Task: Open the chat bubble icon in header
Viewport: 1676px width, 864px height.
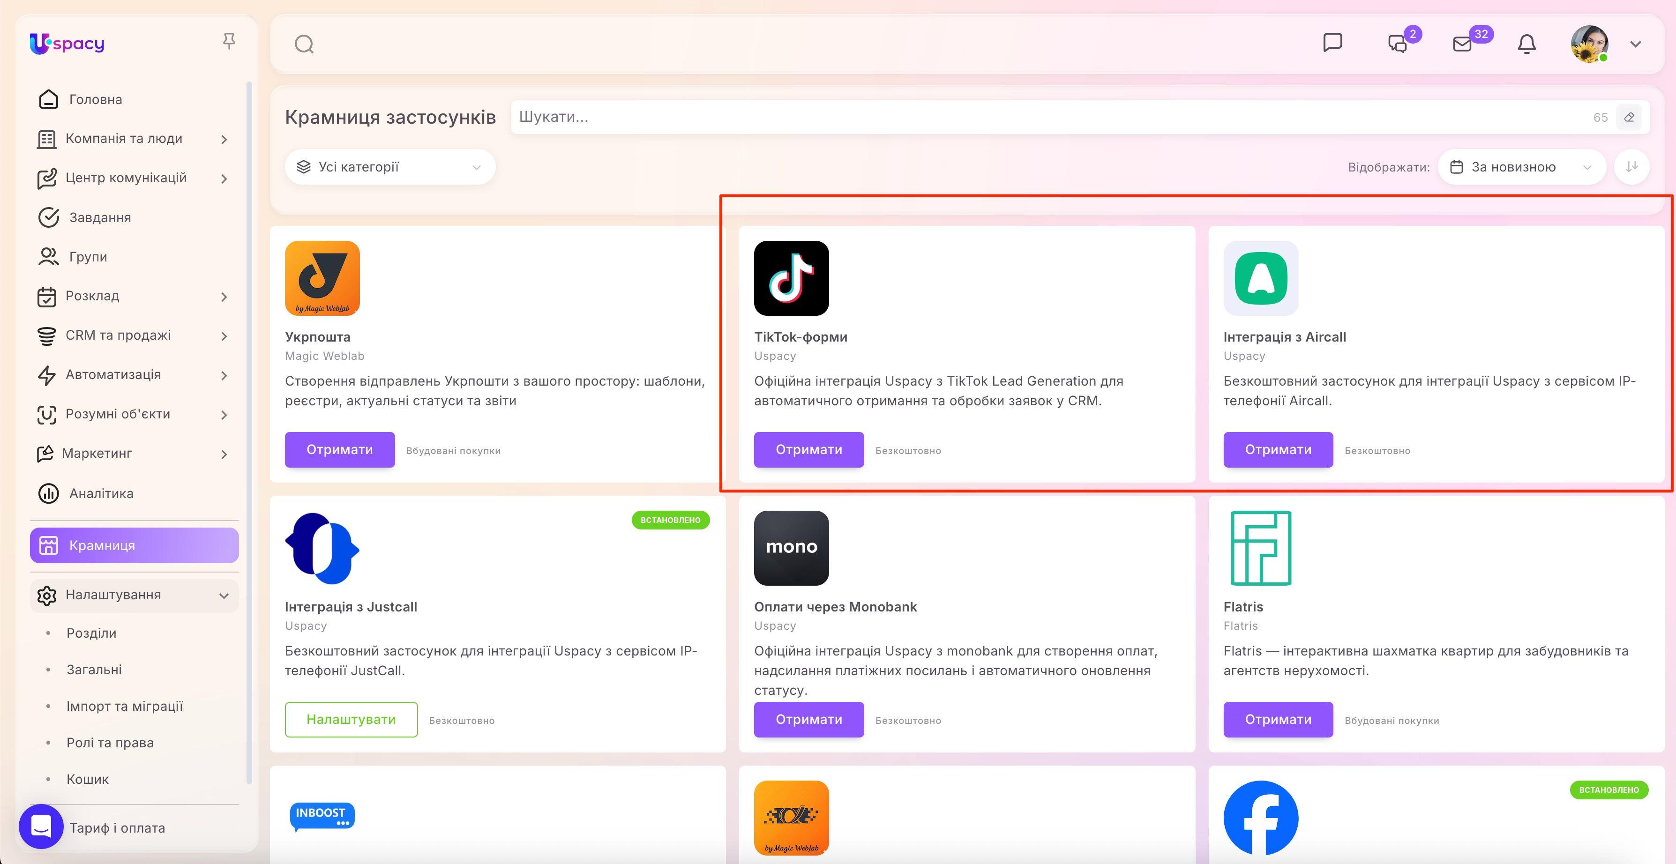Action: [x=1332, y=43]
